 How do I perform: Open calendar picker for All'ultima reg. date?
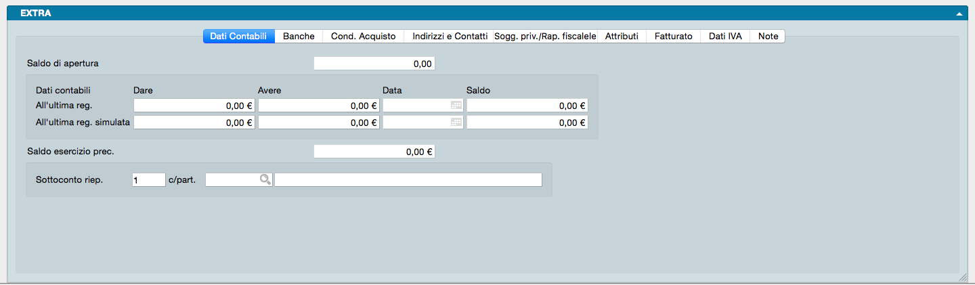click(456, 106)
